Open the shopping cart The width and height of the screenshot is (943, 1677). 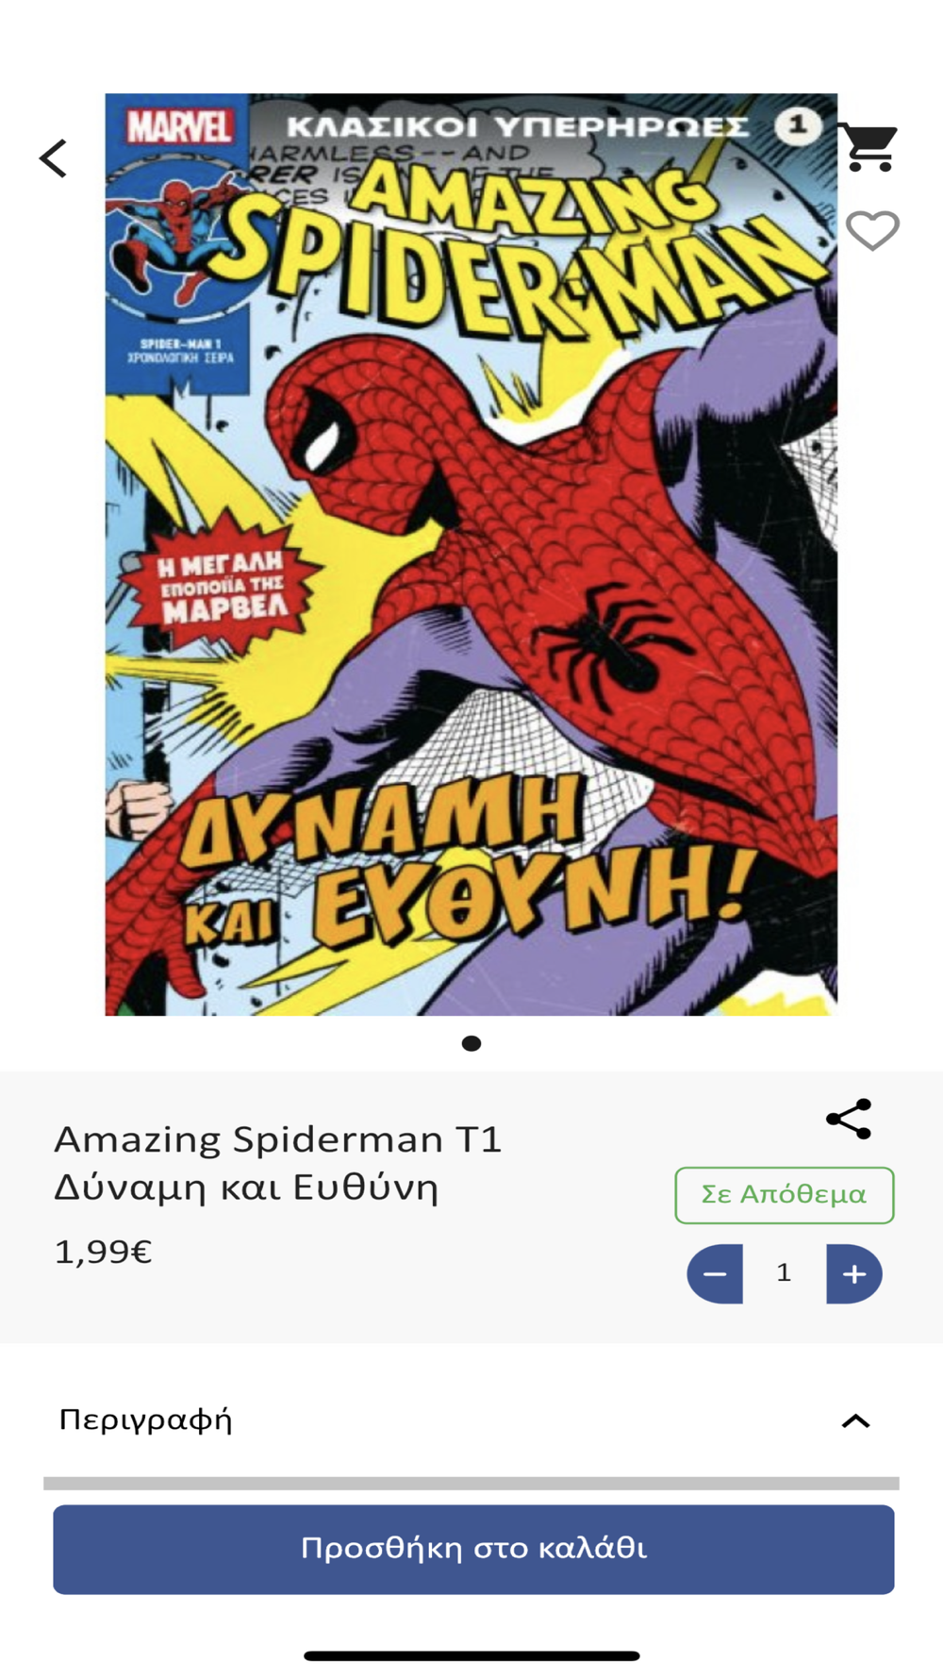click(869, 147)
